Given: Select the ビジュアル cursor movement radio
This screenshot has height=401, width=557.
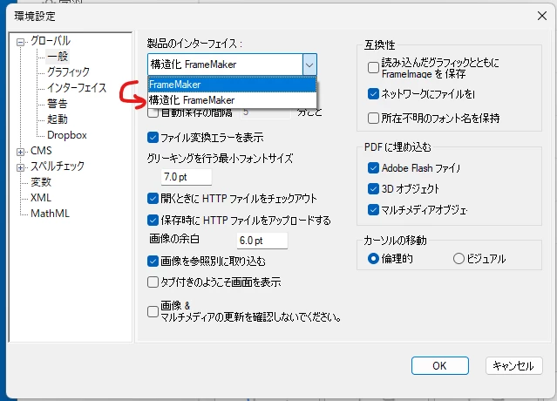Looking at the screenshot, I should pos(459,259).
